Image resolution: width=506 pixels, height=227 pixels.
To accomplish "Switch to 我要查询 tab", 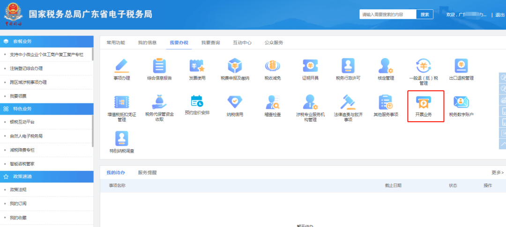I will pos(211,43).
